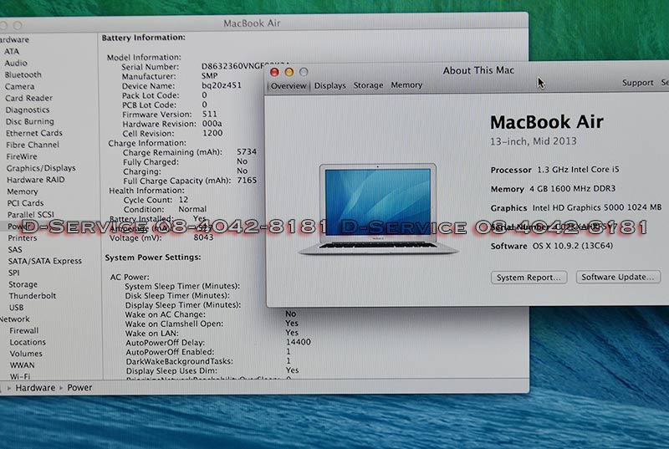
Task: Click the Cycle Count value 12
Action: [183, 200]
